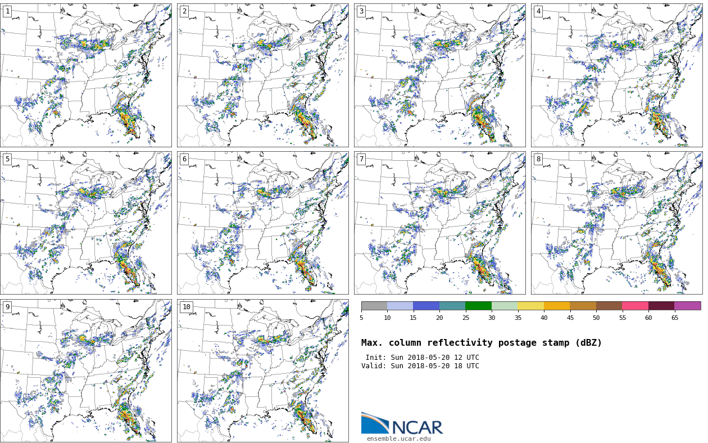Click the gray 5-10 dBZ color swatch
708x443 pixels.
374,306
